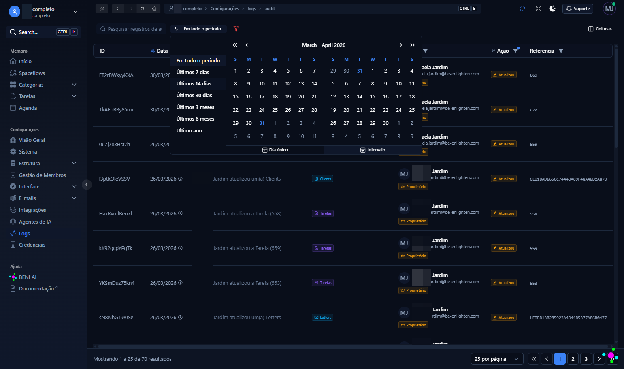This screenshot has height=369, width=624.
Task: Click the favorite star icon in the header
Action: 522,8
